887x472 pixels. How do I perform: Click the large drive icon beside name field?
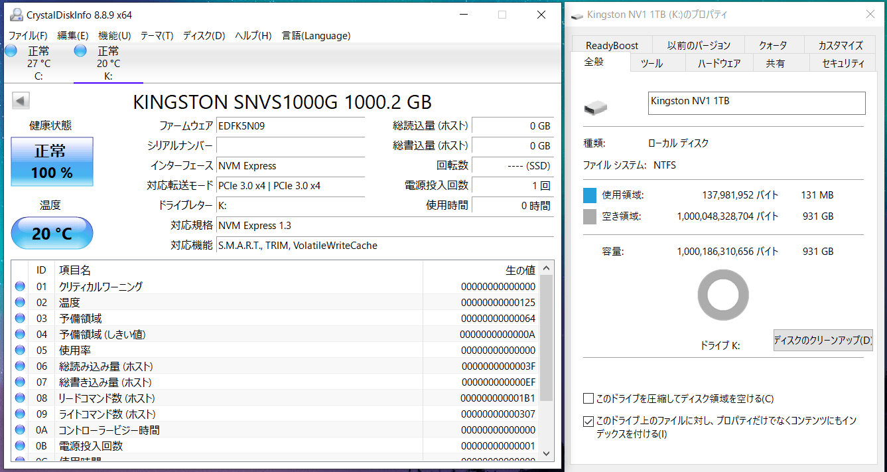pos(596,108)
